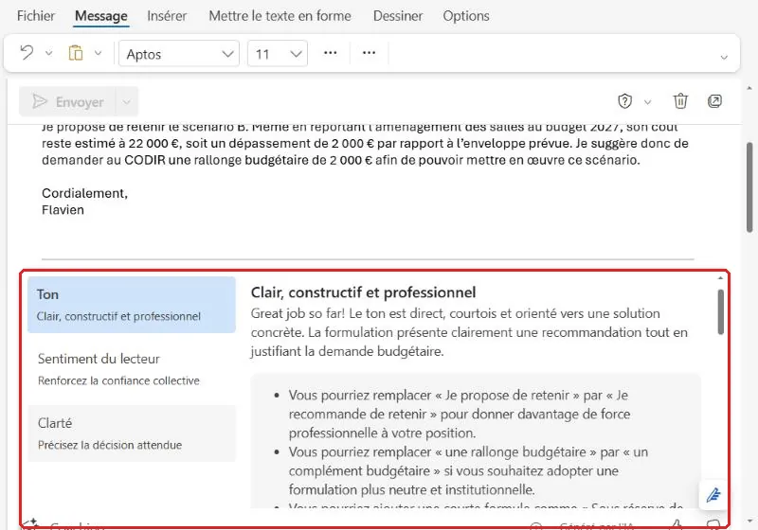Viewport: 758px width, 530px height.
Task: Open the chevron next to the shield icon
Action: [648, 102]
